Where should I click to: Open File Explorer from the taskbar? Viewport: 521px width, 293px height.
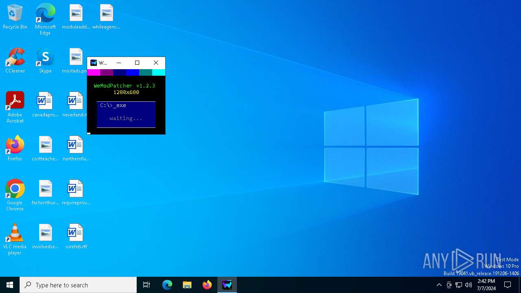[x=187, y=285]
